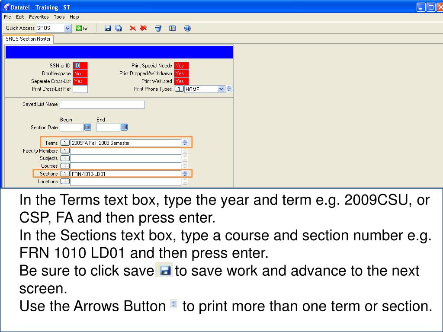Click the Locations row number 1 button
Viewport: 443px width, 332px height.
pyautogui.click(x=65, y=181)
